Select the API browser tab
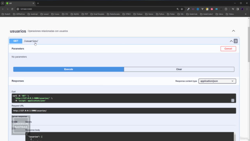 point(20,3)
